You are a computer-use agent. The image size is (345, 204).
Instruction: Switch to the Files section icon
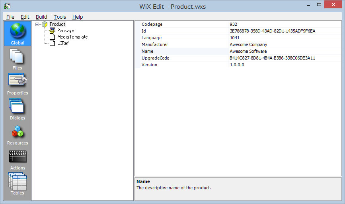18,56
